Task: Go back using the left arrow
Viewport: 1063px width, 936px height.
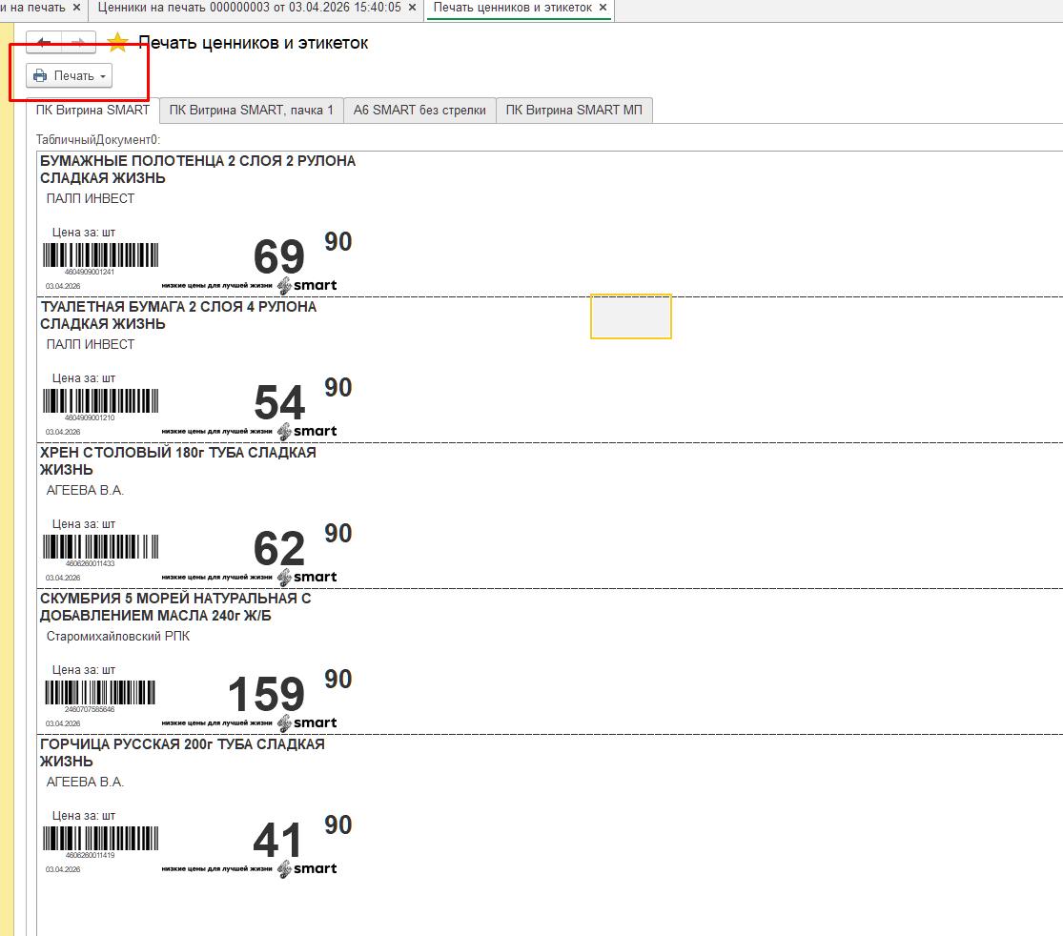Action: 44,43
